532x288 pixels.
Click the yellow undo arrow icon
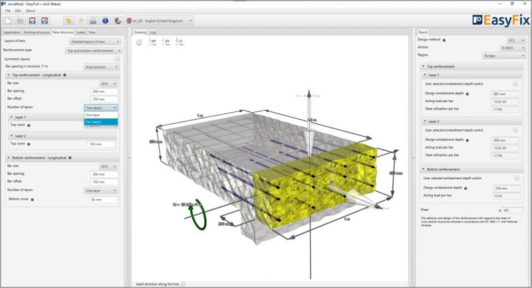pyautogui.click(x=68, y=21)
